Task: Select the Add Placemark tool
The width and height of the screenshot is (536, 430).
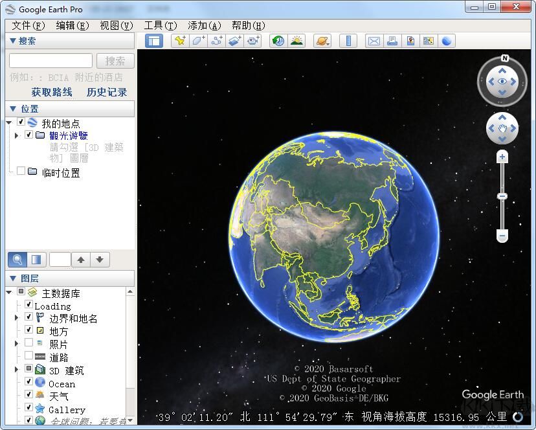Action: pyautogui.click(x=179, y=40)
